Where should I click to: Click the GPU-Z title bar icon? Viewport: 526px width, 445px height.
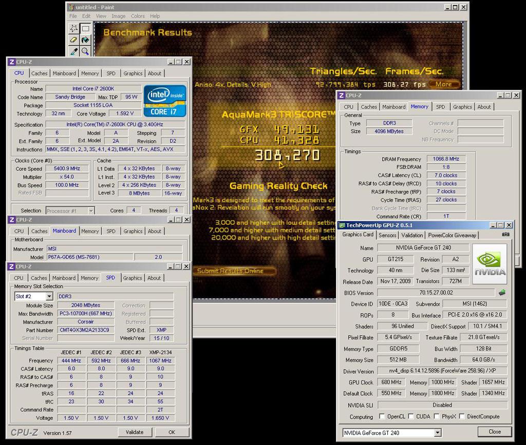click(342, 225)
